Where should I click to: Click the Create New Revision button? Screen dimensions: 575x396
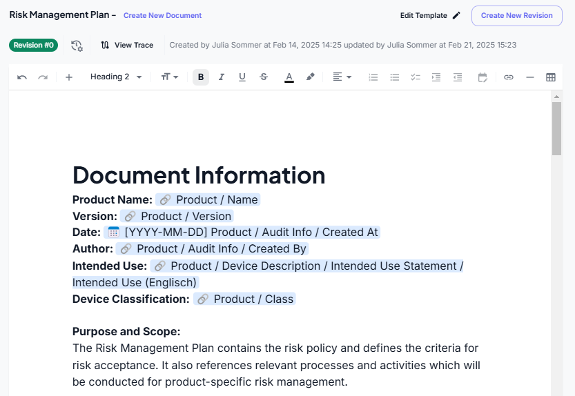click(x=516, y=15)
